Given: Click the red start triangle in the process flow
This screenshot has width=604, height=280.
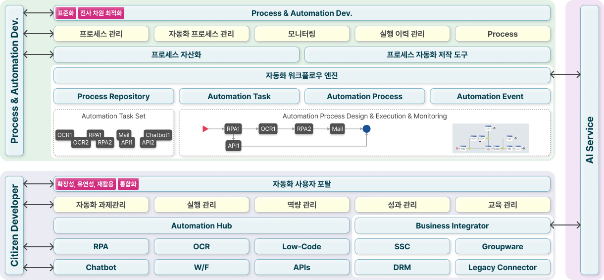Looking at the screenshot, I should 205,129.
